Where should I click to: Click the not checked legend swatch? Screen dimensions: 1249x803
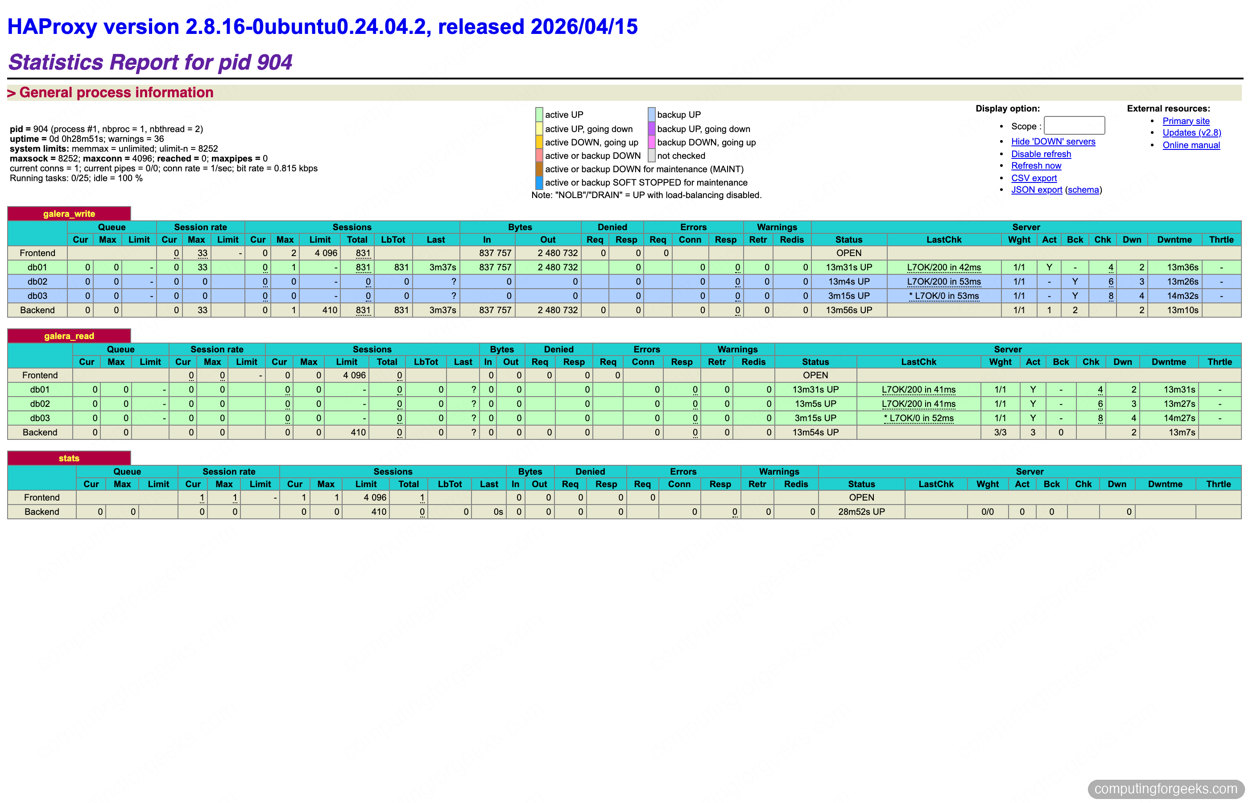point(652,155)
